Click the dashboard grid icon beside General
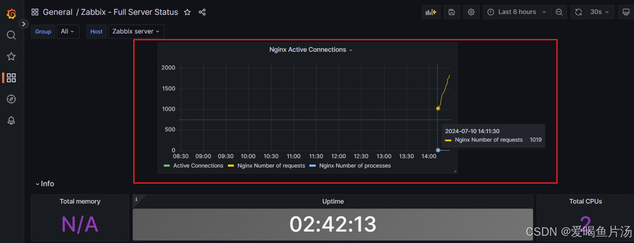634x243 pixels. [x=35, y=12]
